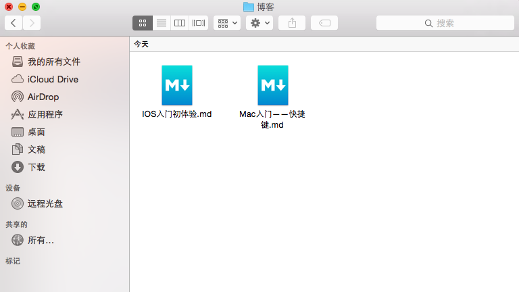Click the 标记 sidebar section header

point(13,261)
